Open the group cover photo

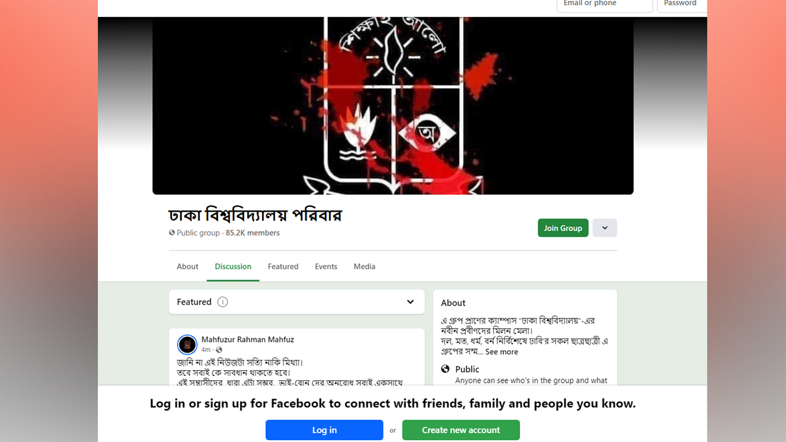tap(393, 105)
